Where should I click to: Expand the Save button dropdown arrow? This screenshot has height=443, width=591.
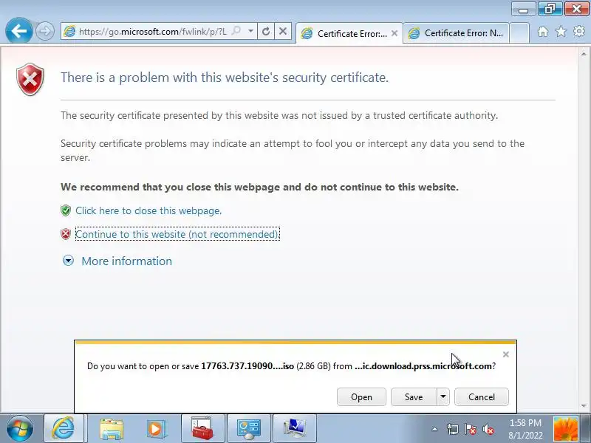tap(443, 397)
